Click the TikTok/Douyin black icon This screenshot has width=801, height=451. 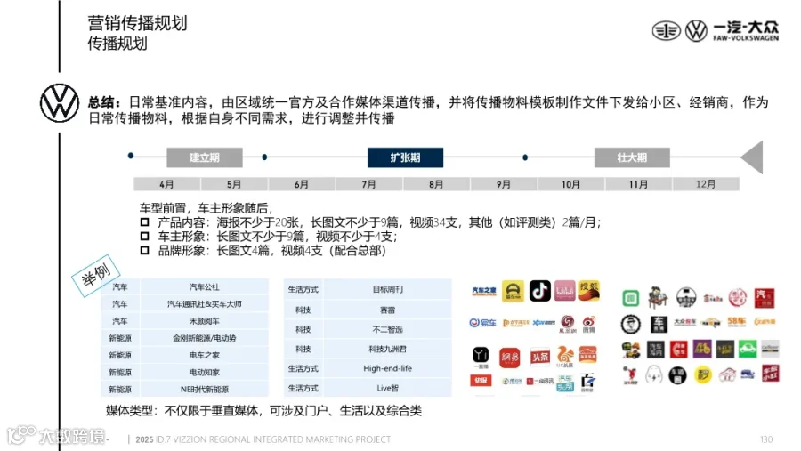click(x=539, y=291)
